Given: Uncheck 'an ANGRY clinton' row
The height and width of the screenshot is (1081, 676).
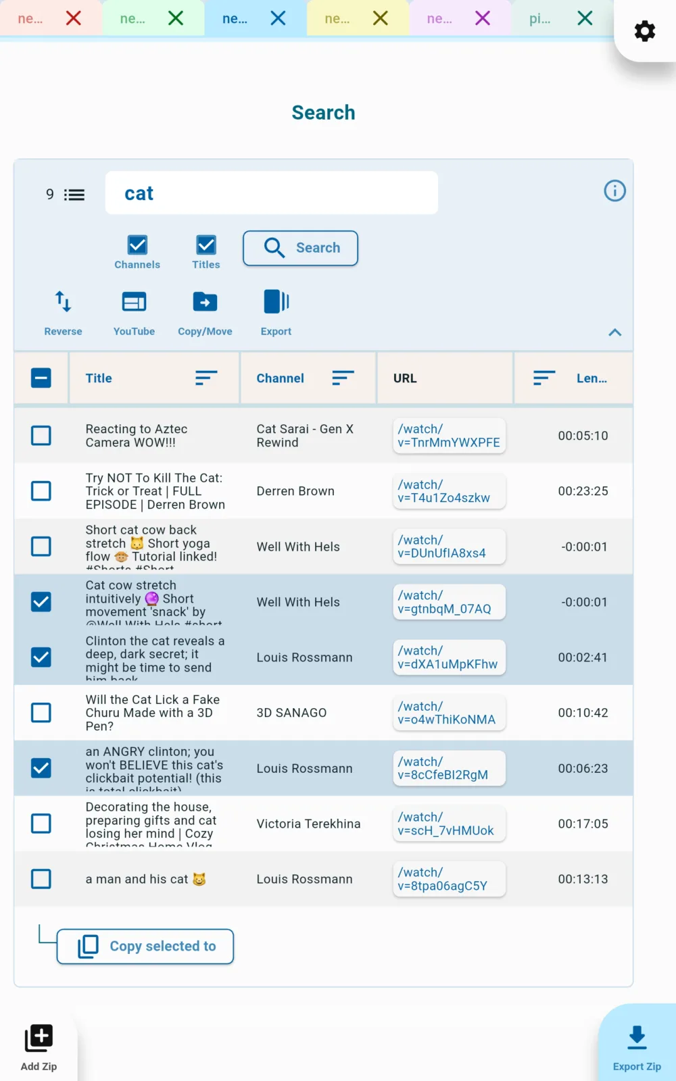Looking at the screenshot, I should tap(41, 768).
